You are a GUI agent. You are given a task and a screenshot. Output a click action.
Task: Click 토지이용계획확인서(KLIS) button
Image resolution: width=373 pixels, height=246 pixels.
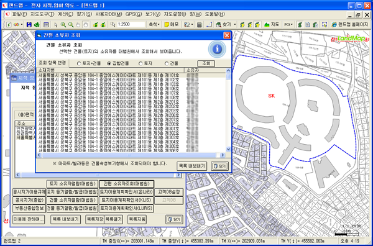[126, 200]
